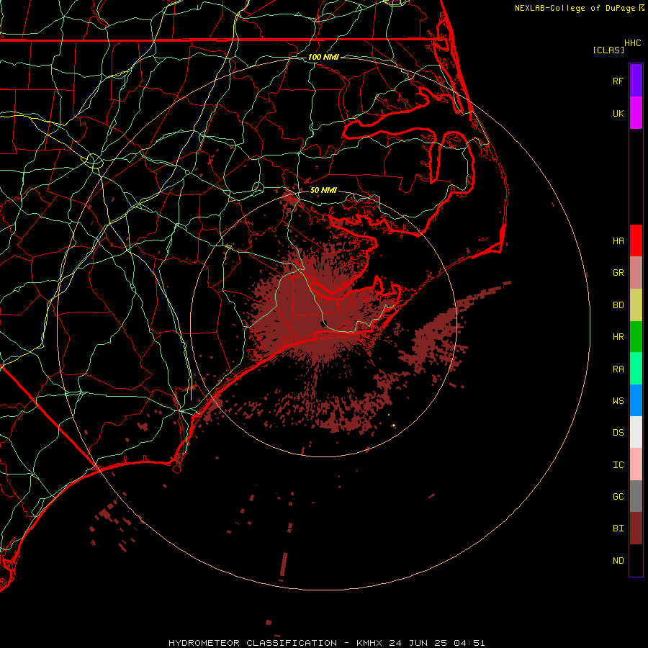Click the RA legend label

(618, 369)
